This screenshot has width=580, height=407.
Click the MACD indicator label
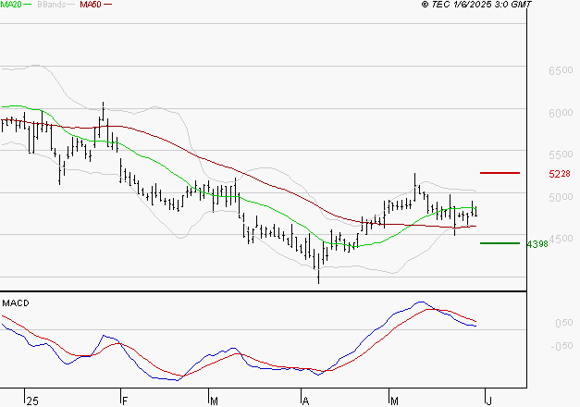(x=16, y=302)
